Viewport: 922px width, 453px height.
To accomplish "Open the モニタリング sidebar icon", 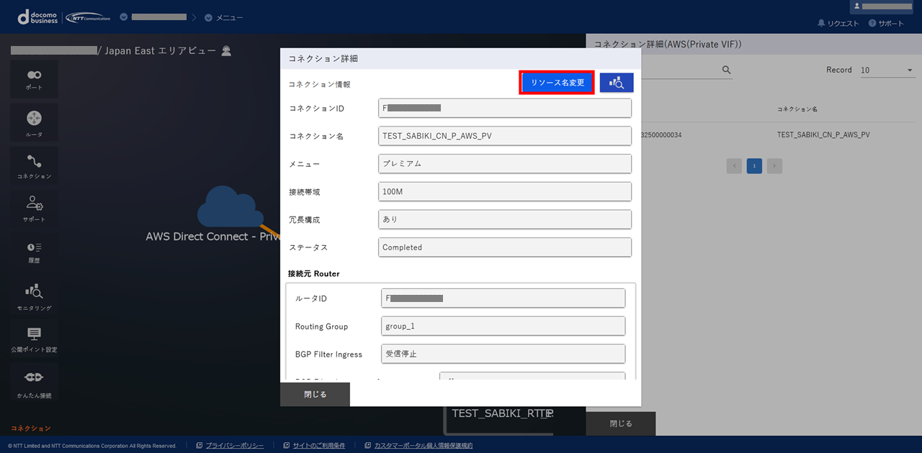I will click(34, 296).
